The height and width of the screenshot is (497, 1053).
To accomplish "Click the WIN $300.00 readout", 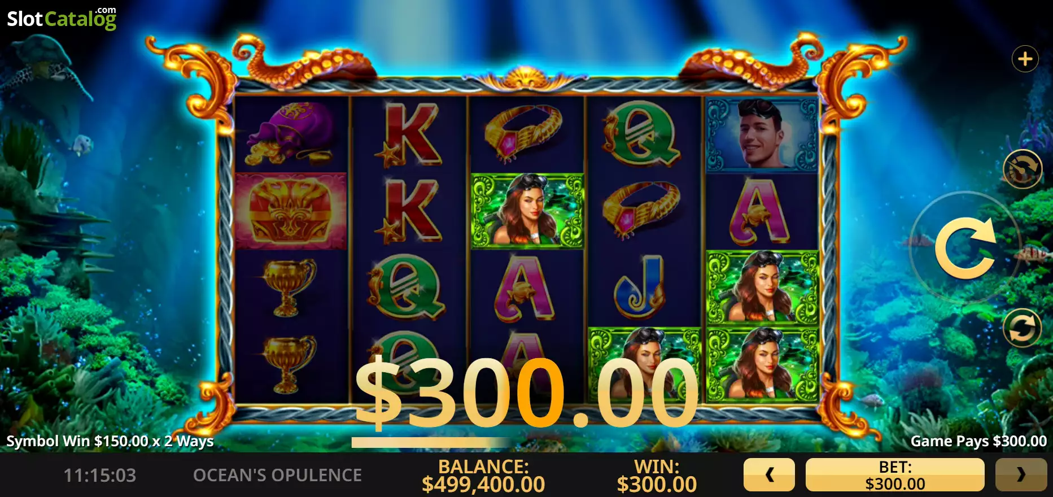I will (x=657, y=476).
